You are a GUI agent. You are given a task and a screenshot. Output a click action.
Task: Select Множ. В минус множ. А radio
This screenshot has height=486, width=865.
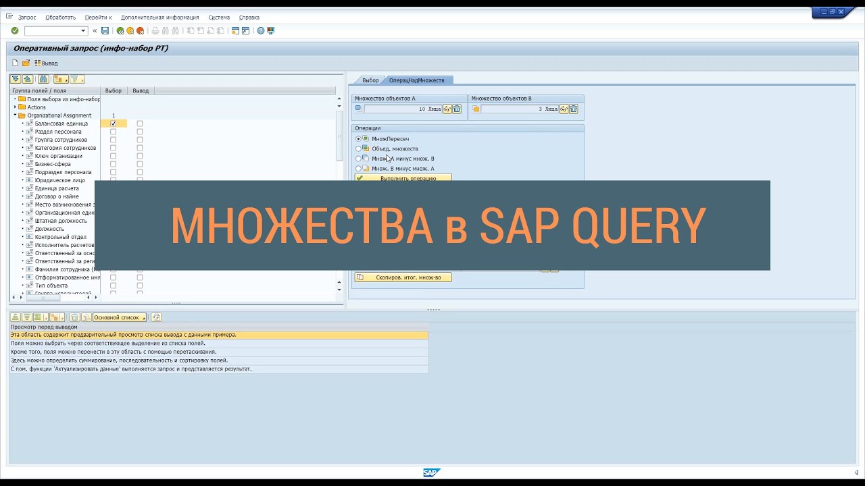[x=359, y=169]
